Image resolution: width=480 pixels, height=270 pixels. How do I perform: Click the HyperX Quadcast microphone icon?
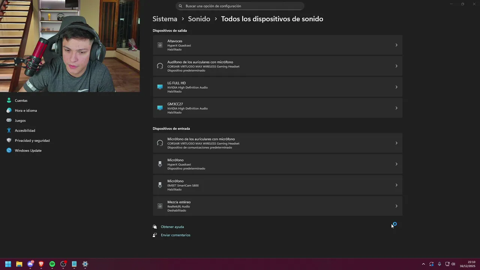(x=160, y=164)
